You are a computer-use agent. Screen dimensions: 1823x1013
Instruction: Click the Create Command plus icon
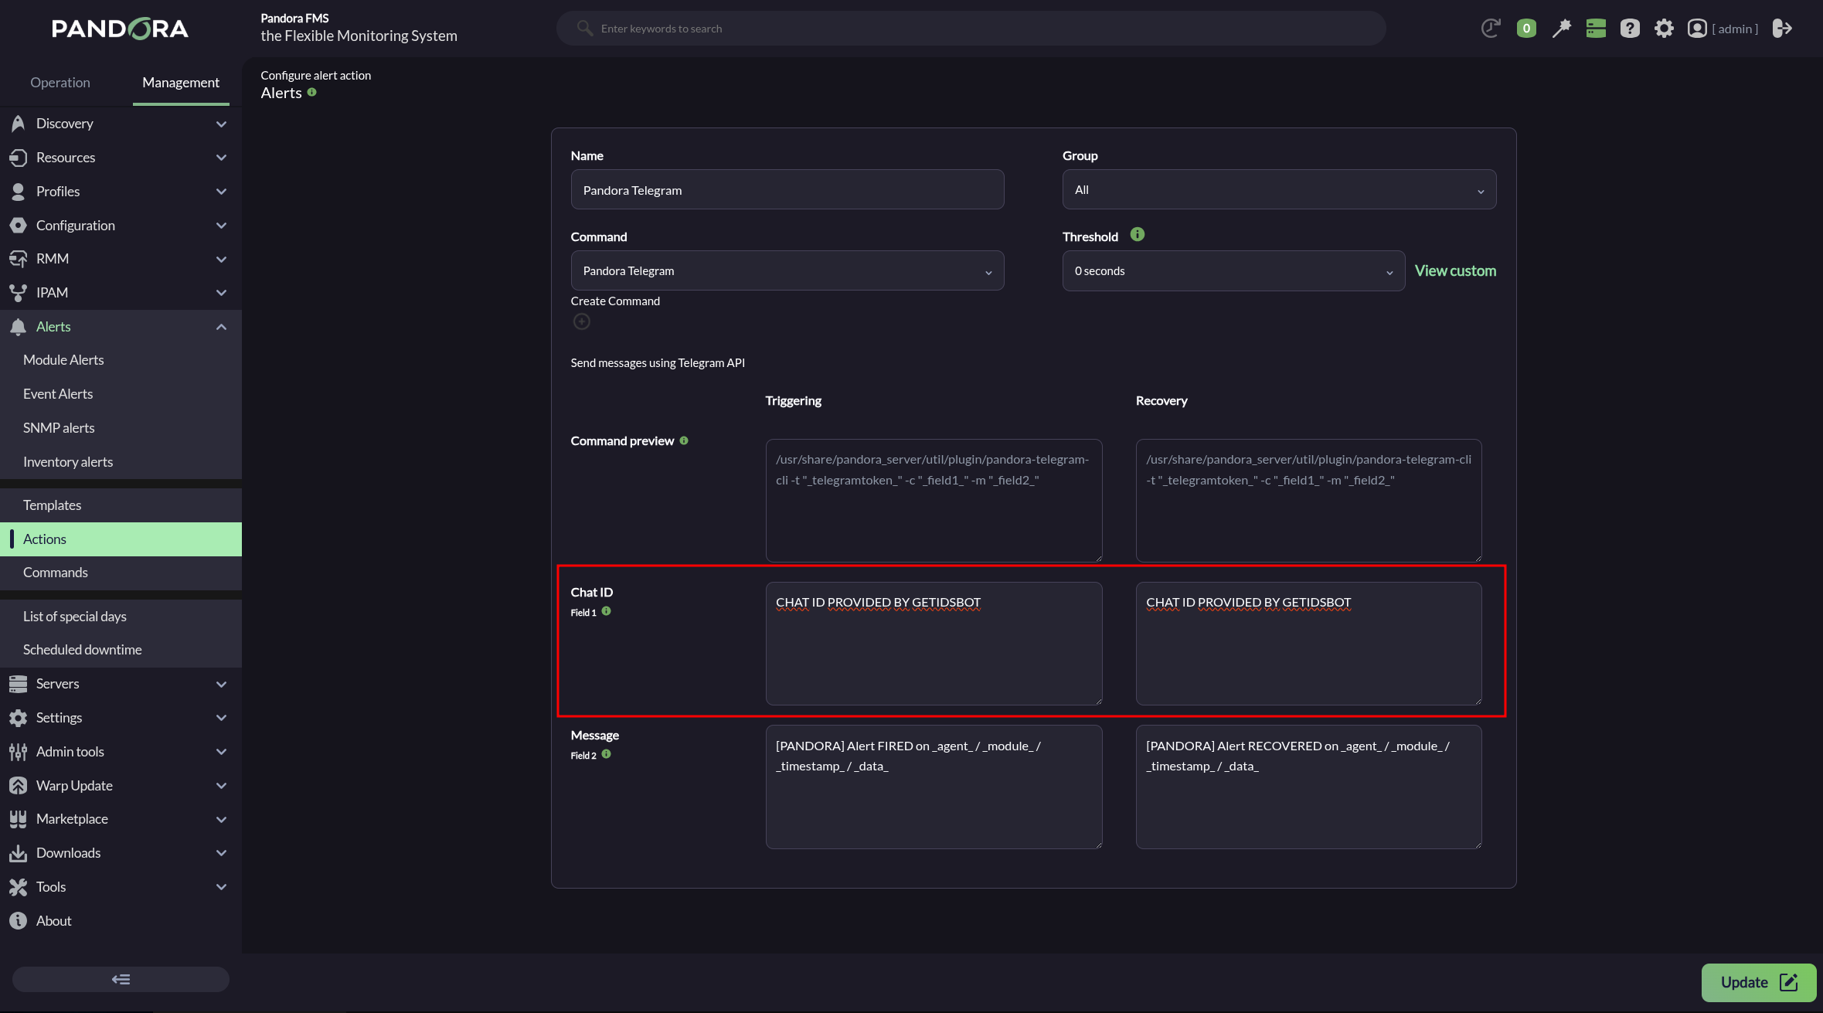[x=582, y=321]
